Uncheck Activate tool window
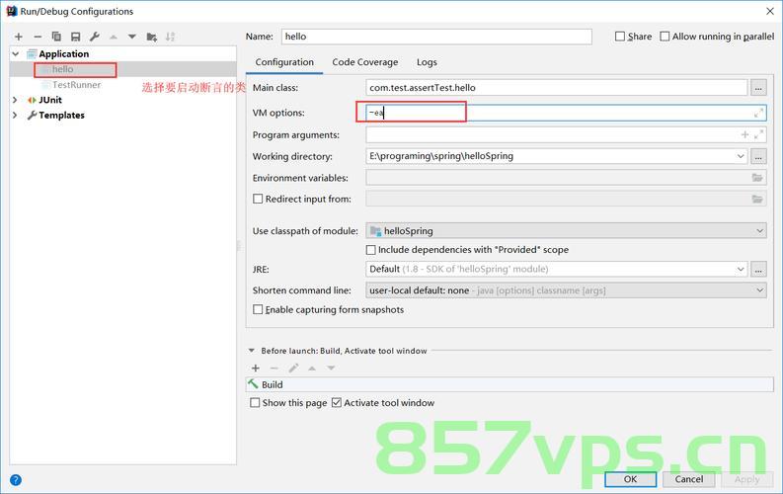 pos(337,402)
